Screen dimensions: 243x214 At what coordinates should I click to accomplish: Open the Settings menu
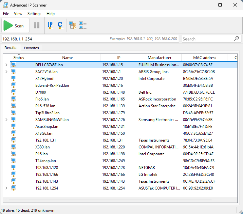click(34, 14)
